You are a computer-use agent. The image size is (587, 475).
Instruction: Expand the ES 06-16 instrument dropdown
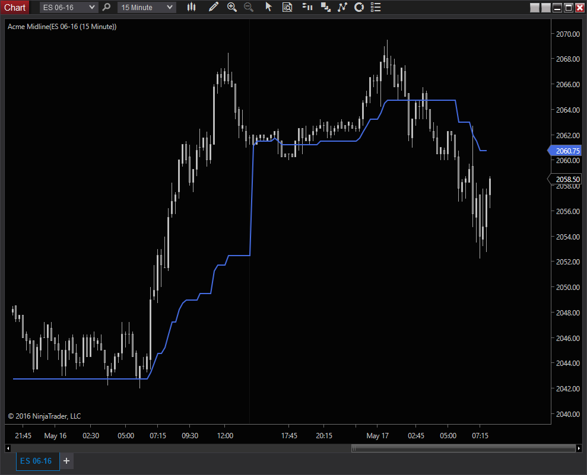(69, 8)
